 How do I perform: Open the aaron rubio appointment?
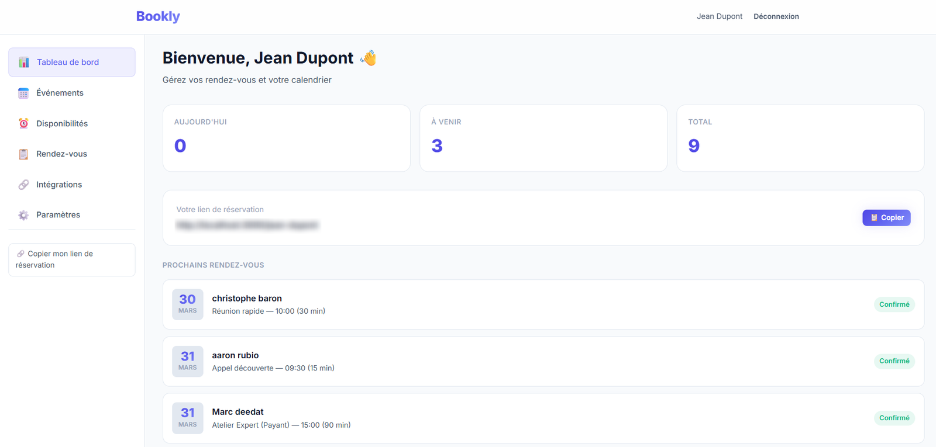click(x=543, y=361)
